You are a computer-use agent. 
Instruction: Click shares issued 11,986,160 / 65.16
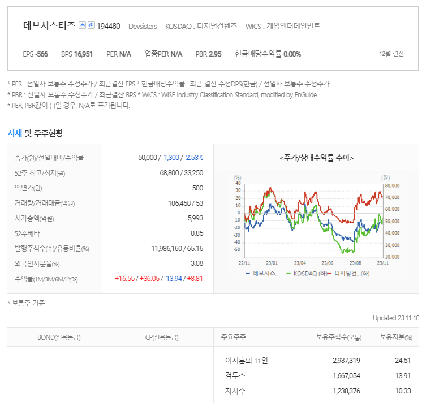click(177, 249)
